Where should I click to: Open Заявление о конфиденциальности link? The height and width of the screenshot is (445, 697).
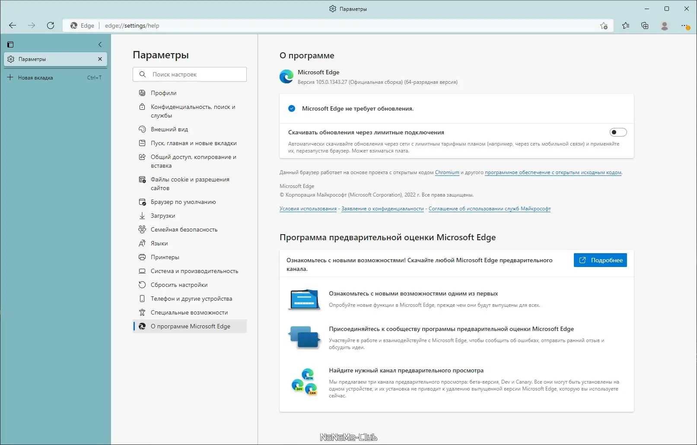pyautogui.click(x=382, y=209)
